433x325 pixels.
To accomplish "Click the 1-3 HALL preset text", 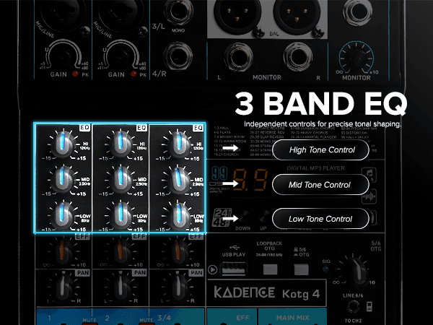I will point(222,128).
